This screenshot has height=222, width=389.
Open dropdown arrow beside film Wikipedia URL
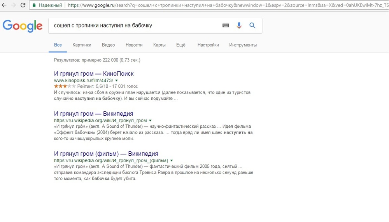pyautogui.click(x=172, y=161)
